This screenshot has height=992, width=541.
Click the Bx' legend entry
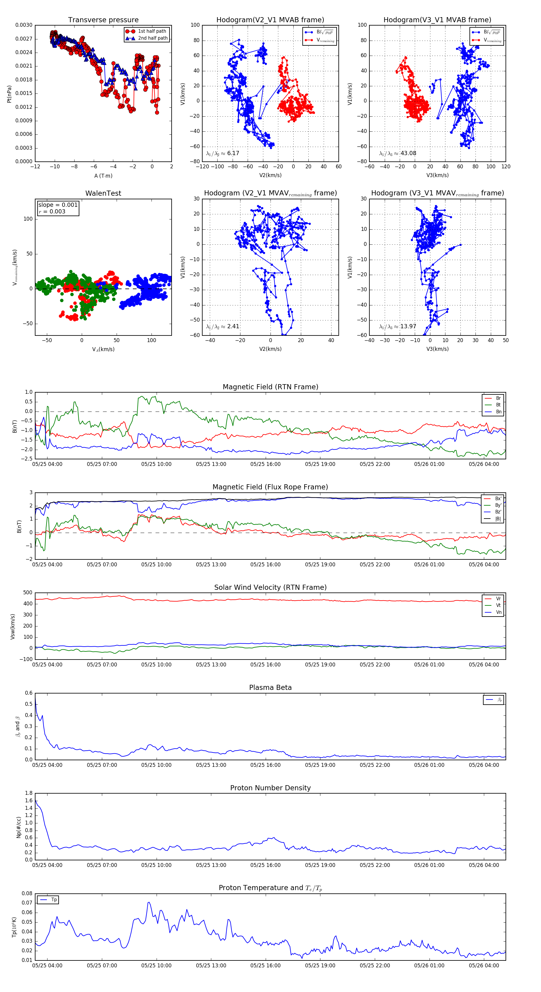493,498
